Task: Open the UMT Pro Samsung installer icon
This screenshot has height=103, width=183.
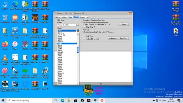Action: pyautogui.click(x=45, y=73)
